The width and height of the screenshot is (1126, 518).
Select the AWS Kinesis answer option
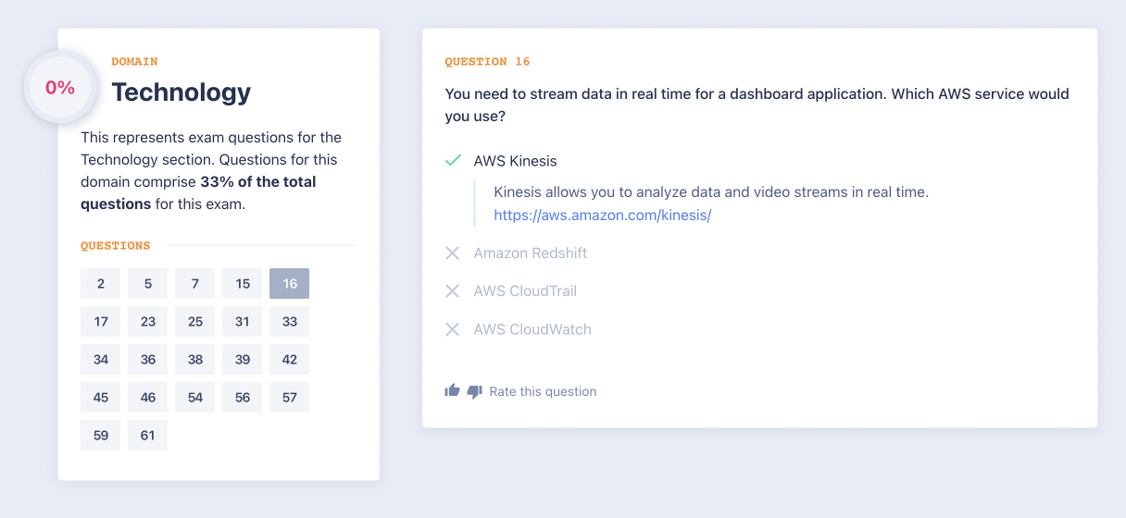(x=515, y=161)
